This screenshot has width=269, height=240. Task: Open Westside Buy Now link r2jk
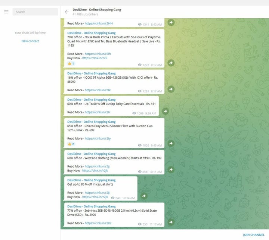95,171
